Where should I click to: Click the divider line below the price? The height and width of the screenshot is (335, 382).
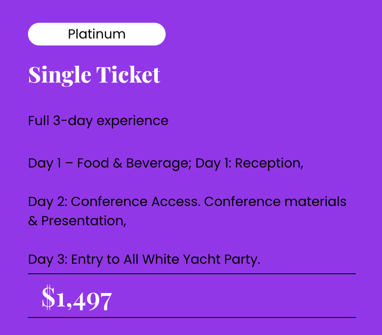192,318
